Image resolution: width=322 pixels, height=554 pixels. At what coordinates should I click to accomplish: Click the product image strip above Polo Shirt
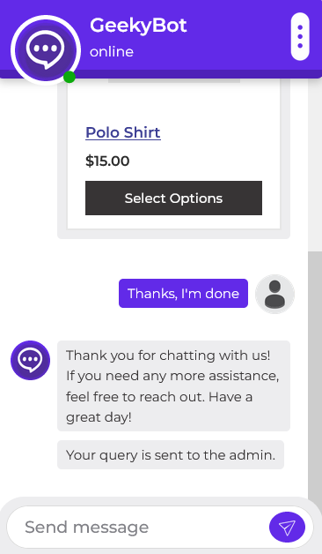(174, 81)
